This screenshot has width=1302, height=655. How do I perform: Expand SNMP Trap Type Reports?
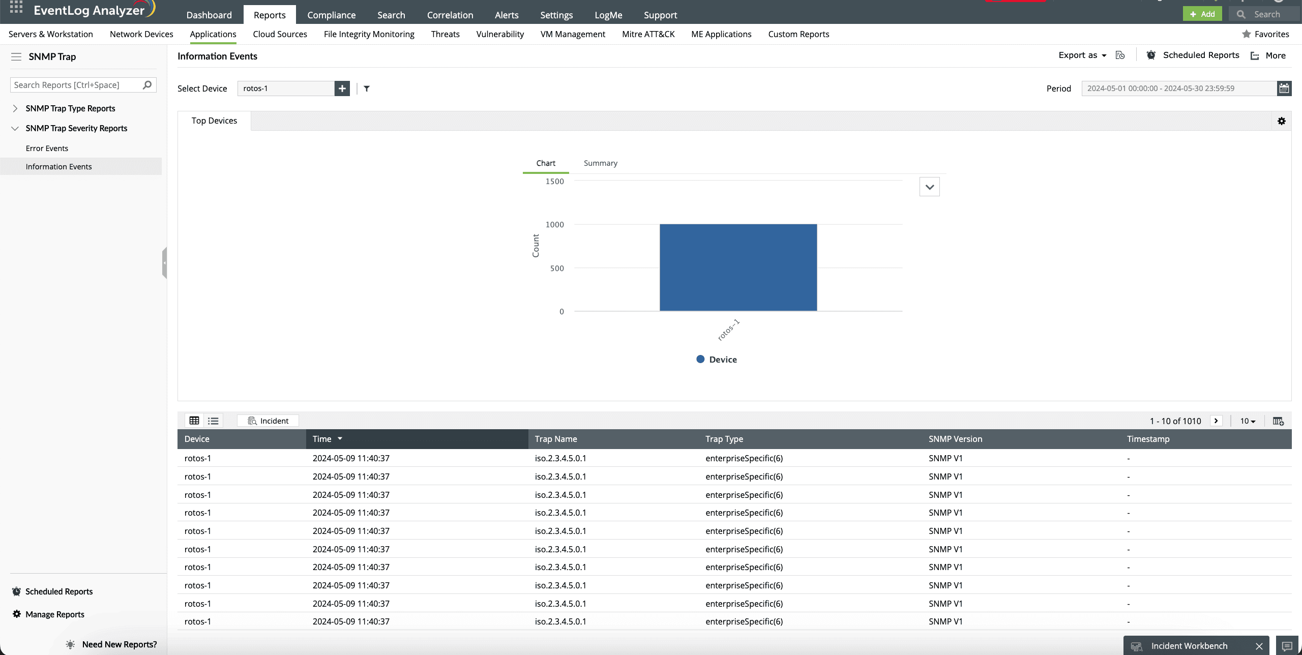[15, 108]
